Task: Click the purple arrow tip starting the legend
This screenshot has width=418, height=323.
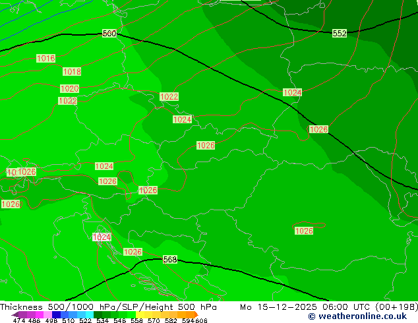Action: [x=15, y=314]
